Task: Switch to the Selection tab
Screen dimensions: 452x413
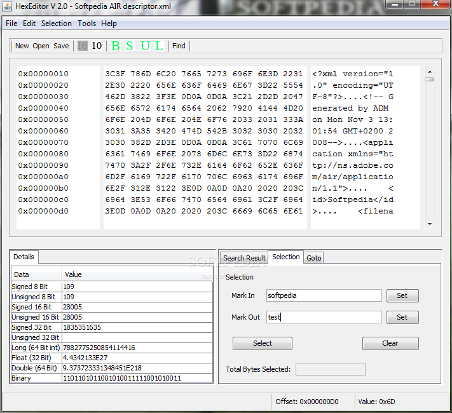Action: coord(285,257)
